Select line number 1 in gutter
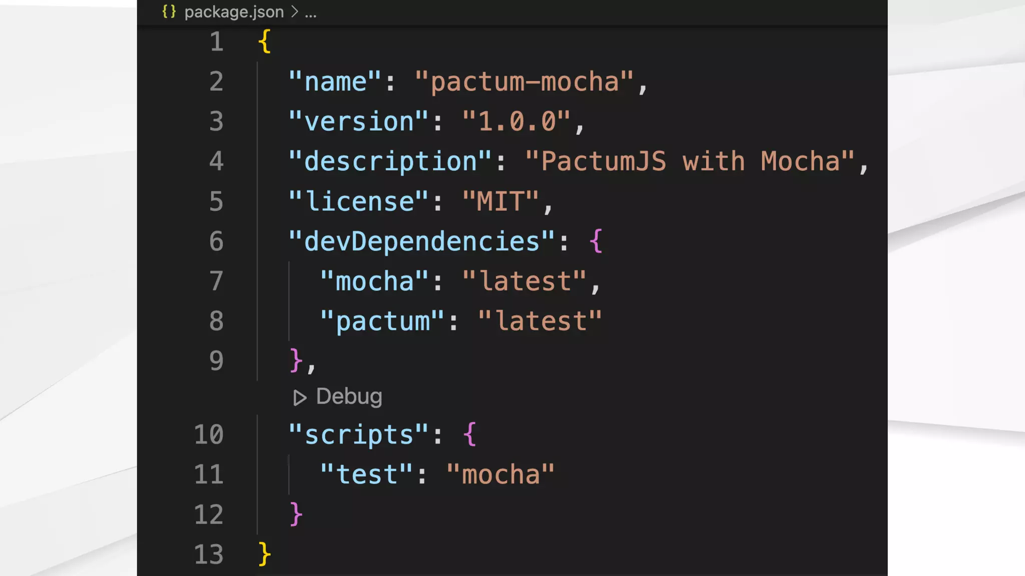Image resolution: width=1025 pixels, height=576 pixels. pyautogui.click(x=216, y=41)
